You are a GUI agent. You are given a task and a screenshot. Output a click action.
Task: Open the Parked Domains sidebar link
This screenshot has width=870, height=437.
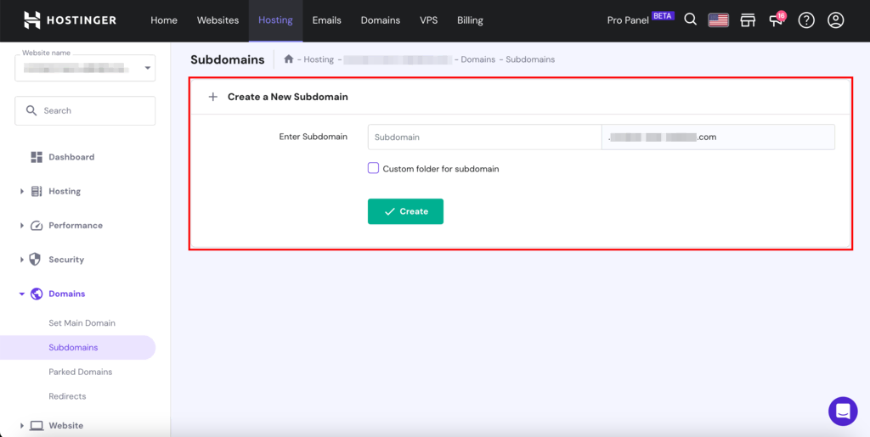81,372
